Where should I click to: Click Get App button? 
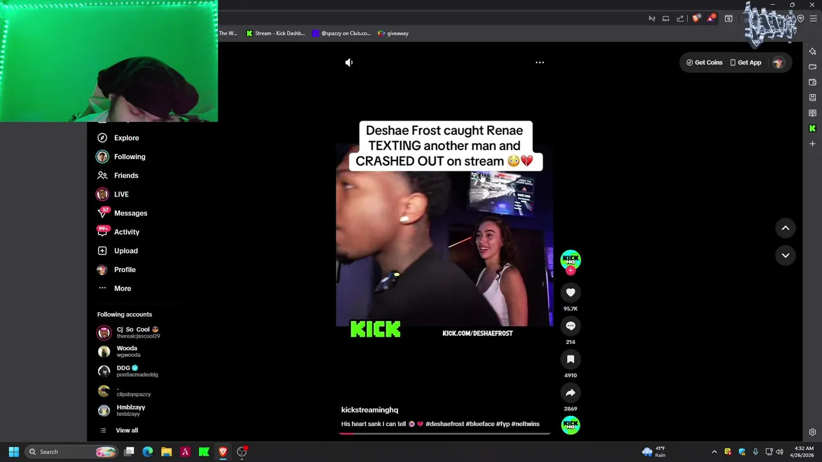(746, 62)
